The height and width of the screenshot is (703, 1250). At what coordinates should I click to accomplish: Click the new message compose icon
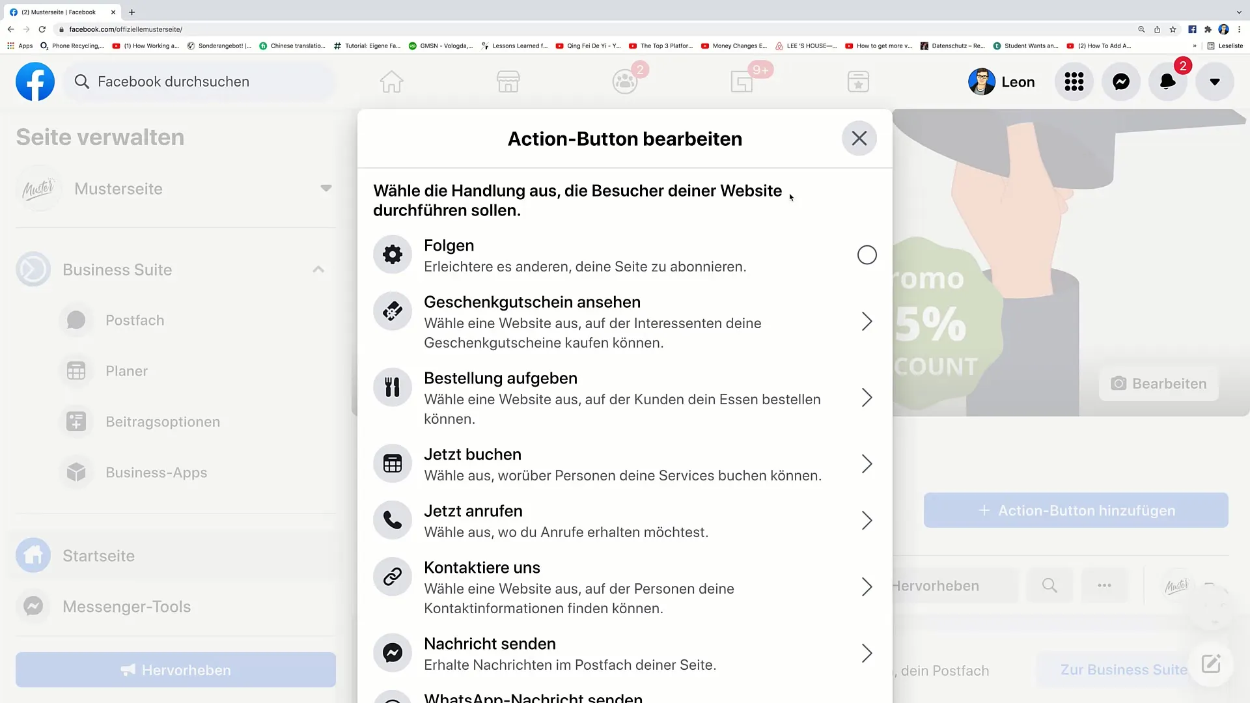[1210, 664]
